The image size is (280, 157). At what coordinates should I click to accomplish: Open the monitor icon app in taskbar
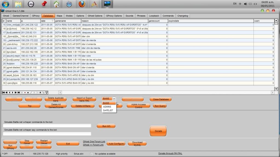107,4
